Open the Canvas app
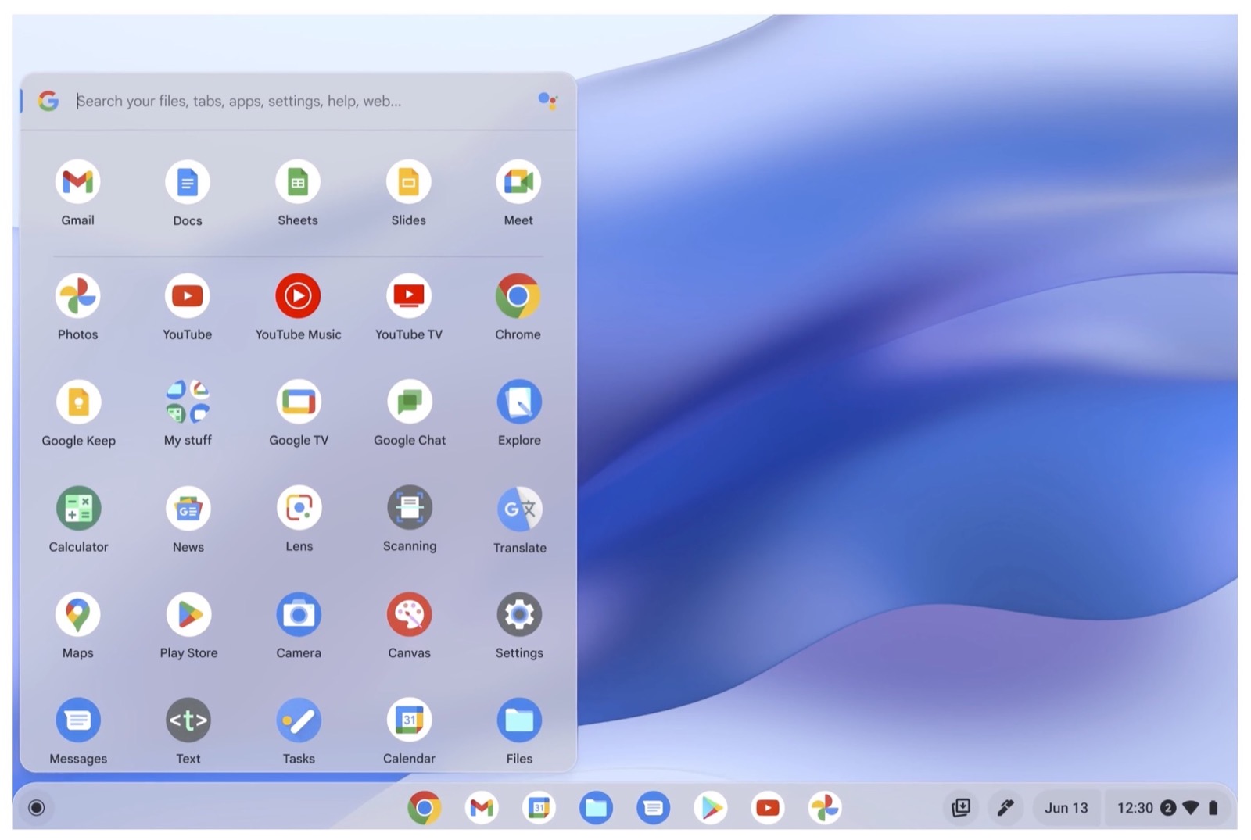Image resolution: width=1251 pixels, height=840 pixels. click(409, 615)
